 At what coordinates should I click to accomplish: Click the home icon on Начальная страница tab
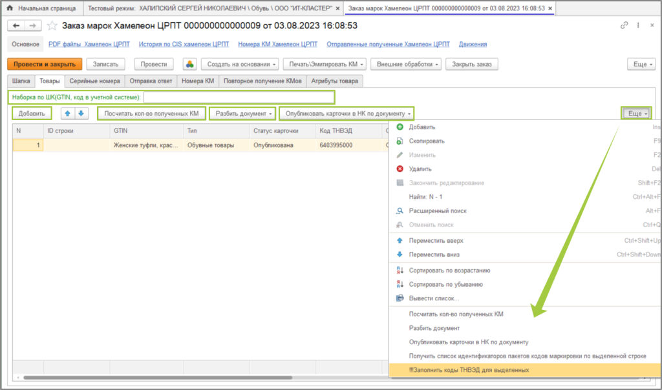coord(10,8)
